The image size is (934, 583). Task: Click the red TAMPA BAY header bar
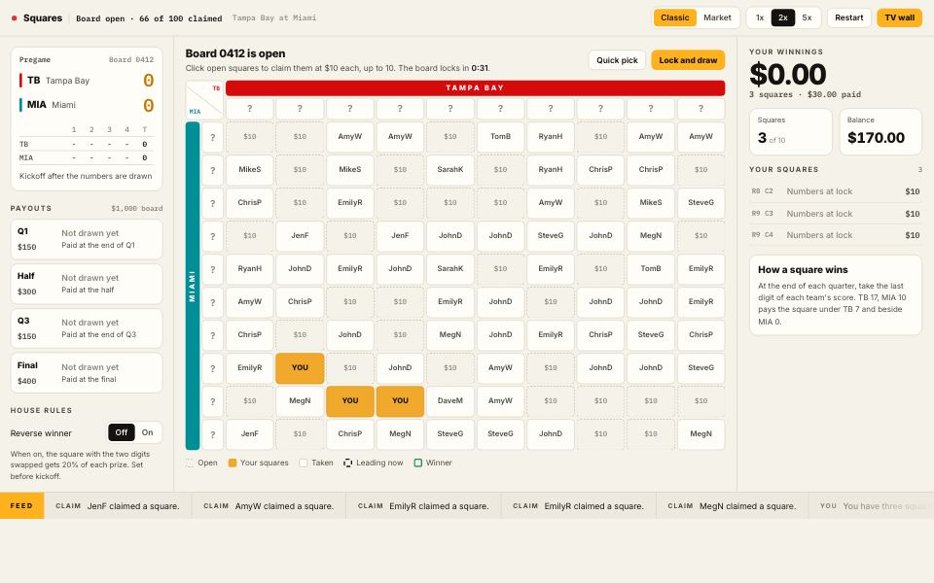pos(475,88)
